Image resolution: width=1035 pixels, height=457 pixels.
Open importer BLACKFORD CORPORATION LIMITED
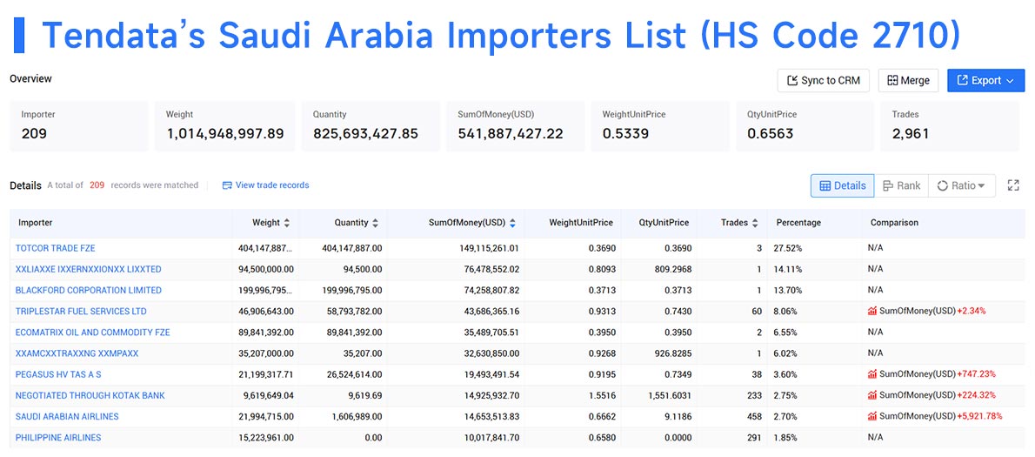[x=89, y=291]
